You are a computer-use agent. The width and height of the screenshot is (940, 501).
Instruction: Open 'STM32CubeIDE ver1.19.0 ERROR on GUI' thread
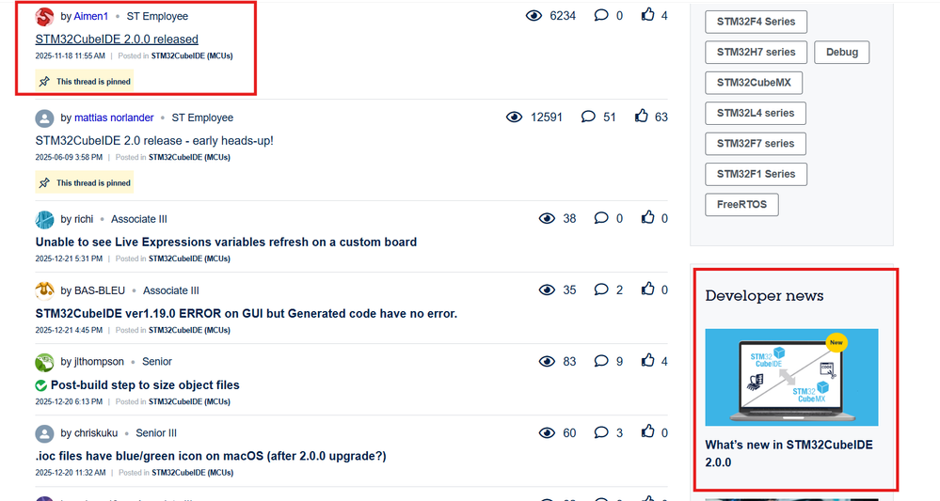pyautogui.click(x=247, y=314)
